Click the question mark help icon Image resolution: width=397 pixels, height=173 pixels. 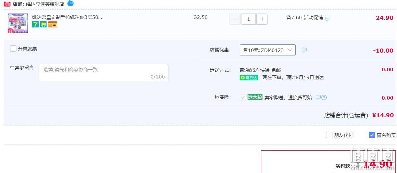pyautogui.click(x=324, y=98)
